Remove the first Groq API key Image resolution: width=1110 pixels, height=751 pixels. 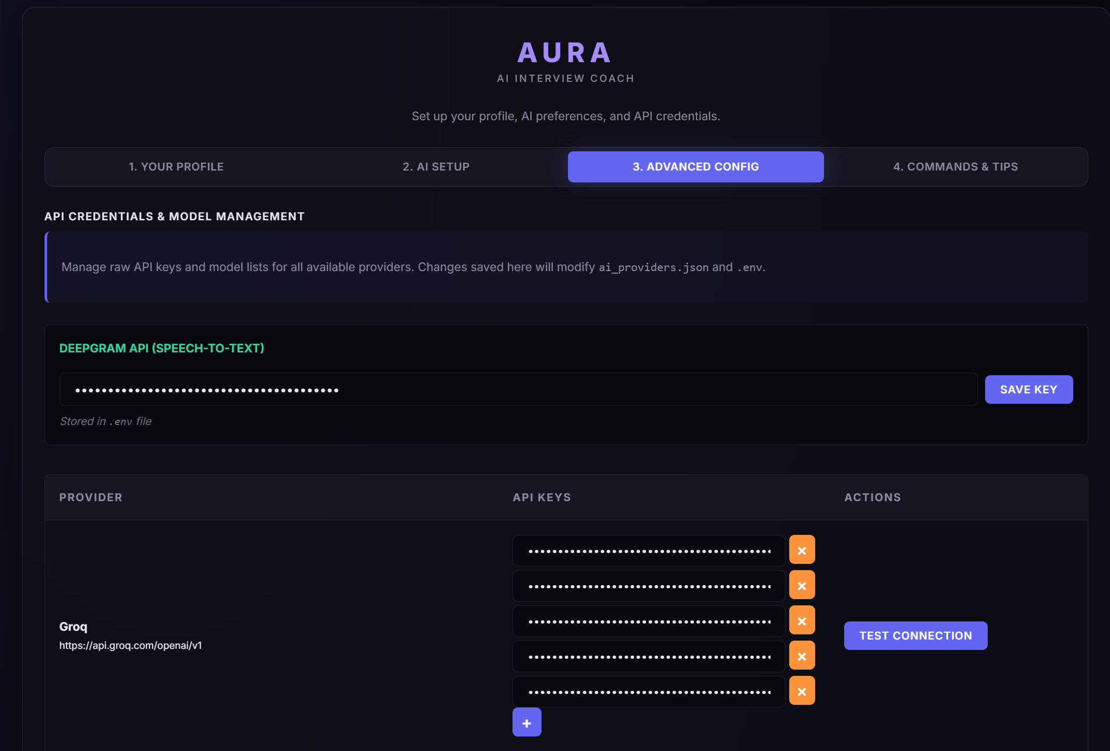tap(802, 549)
